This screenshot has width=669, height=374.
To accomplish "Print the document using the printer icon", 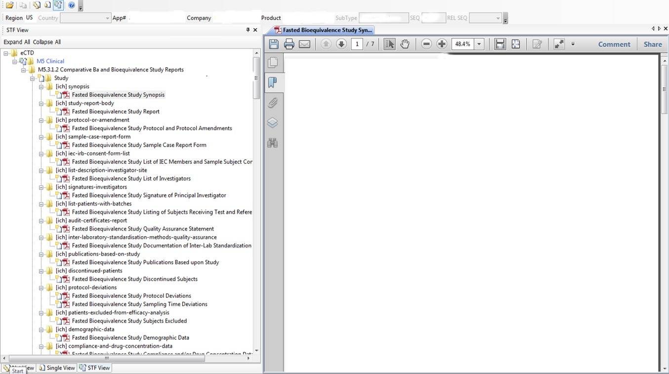I will (x=289, y=44).
